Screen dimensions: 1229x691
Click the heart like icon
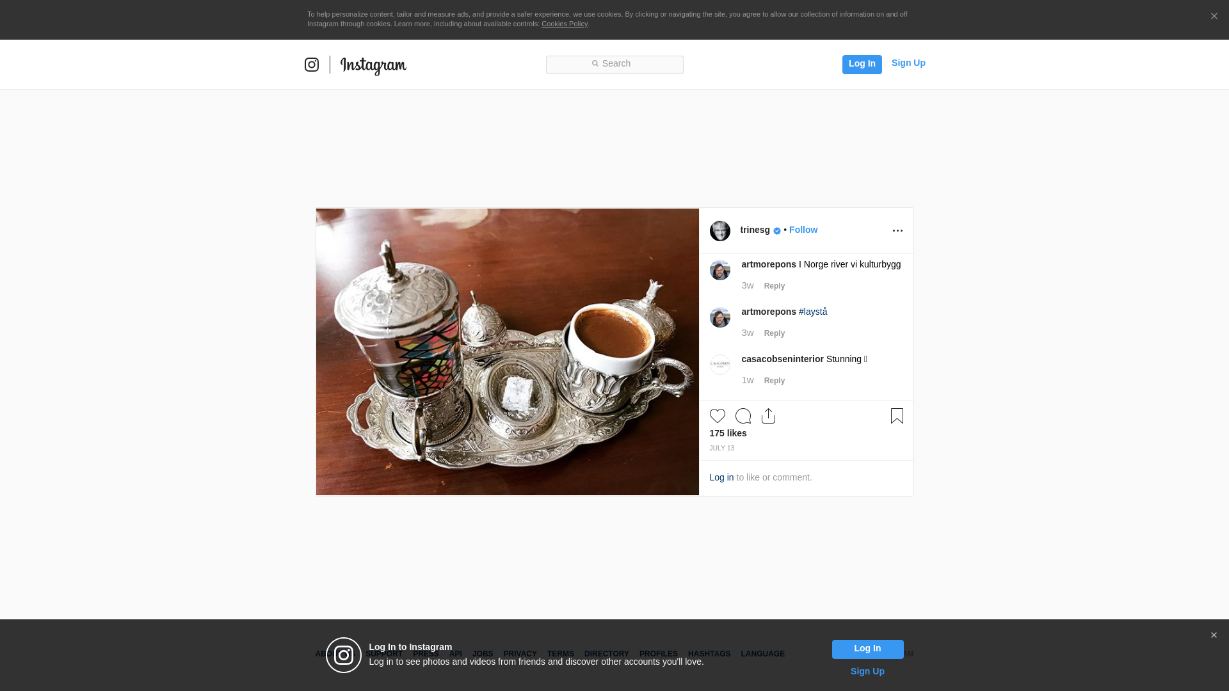point(717,416)
